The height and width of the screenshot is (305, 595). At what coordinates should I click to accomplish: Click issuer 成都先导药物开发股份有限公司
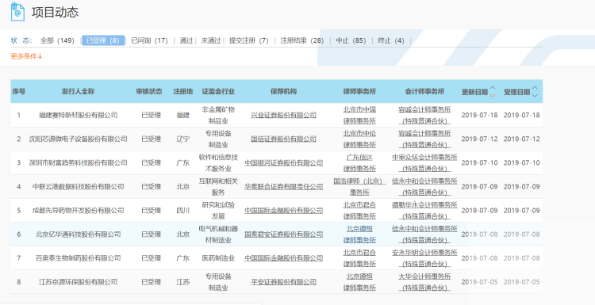click(79, 210)
